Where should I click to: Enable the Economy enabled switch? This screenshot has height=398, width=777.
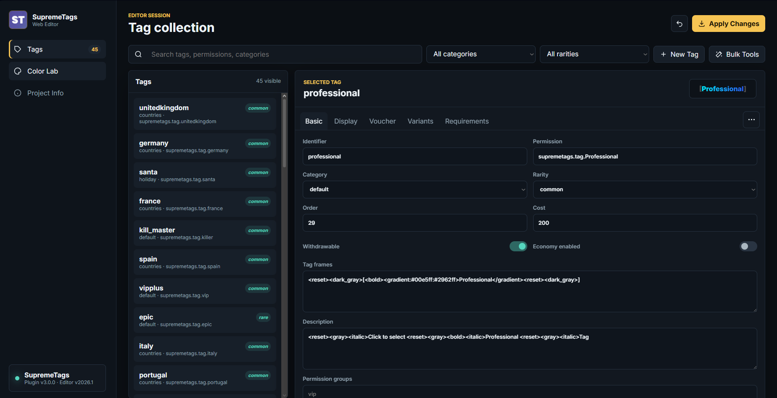pyautogui.click(x=748, y=246)
